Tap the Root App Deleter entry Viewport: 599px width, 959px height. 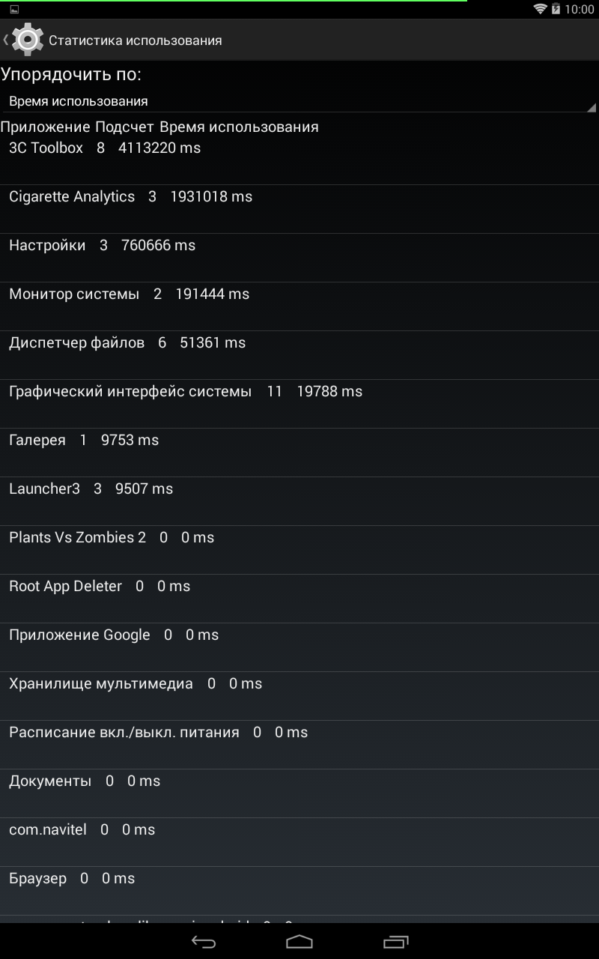[299, 598]
